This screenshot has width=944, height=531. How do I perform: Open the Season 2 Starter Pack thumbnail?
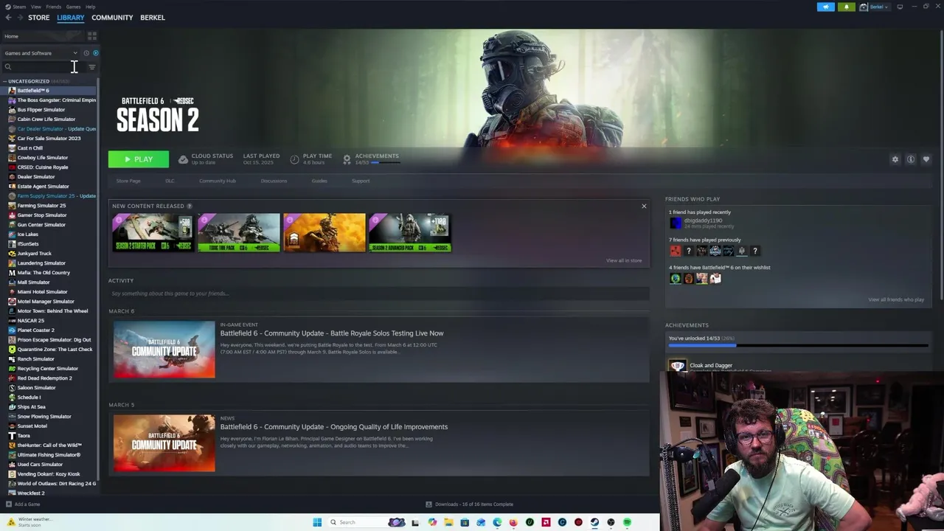153,233
